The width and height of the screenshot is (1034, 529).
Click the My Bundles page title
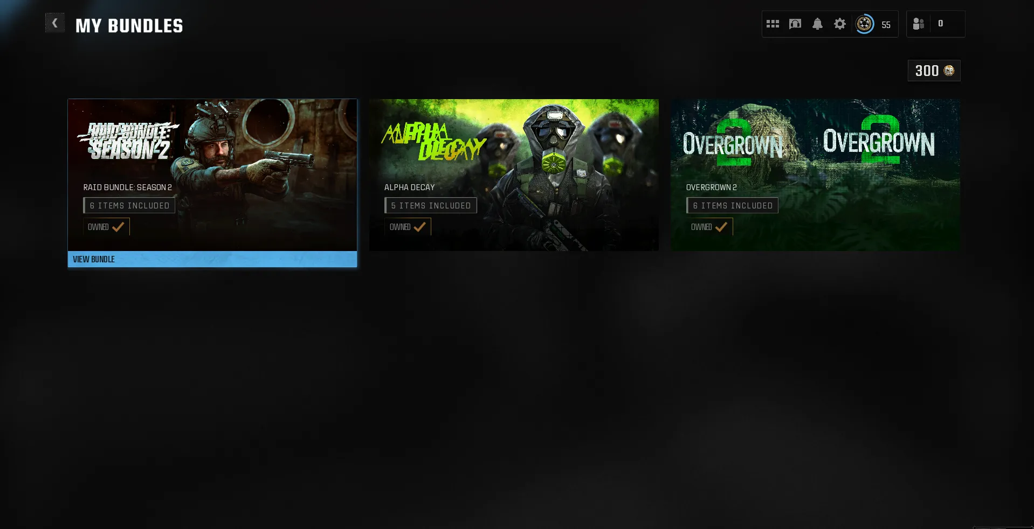(x=129, y=26)
